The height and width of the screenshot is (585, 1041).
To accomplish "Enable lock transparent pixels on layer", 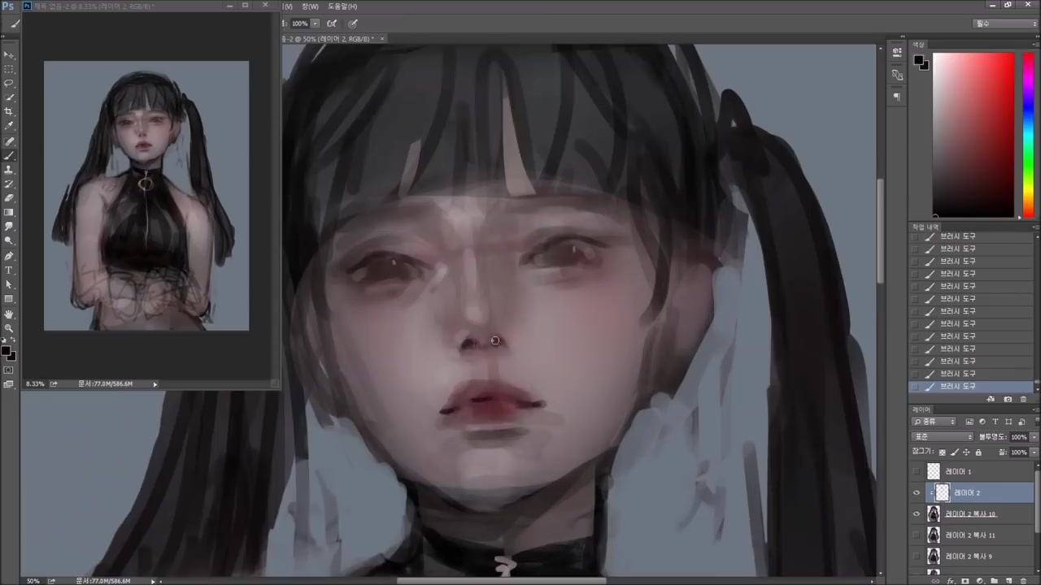I will [943, 452].
